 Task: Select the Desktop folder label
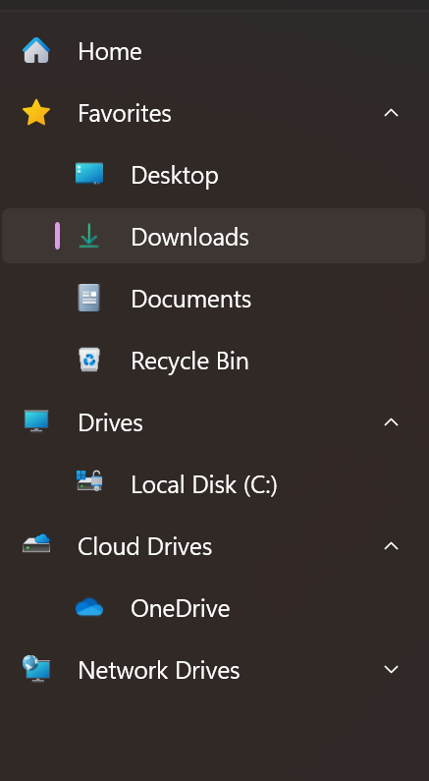click(175, 175)
